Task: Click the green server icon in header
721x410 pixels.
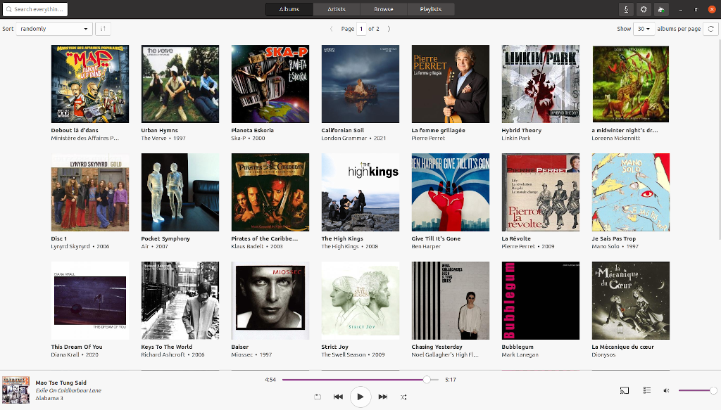Action: point(660,9)
